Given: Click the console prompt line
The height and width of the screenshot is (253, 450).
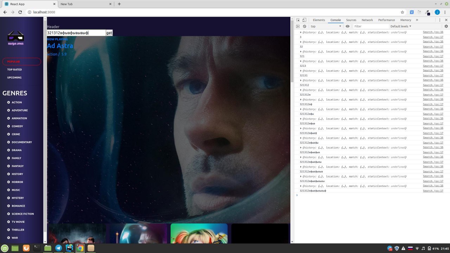Looking at the screenshot, I should coord(372,195).
